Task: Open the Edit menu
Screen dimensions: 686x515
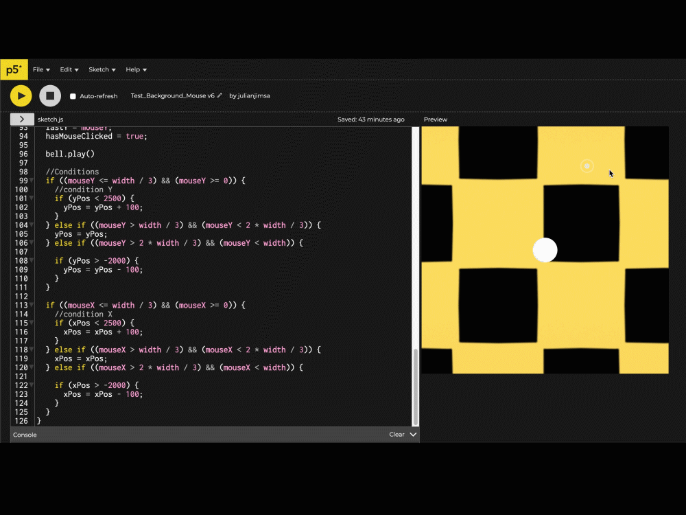Action: coord(69,69)
